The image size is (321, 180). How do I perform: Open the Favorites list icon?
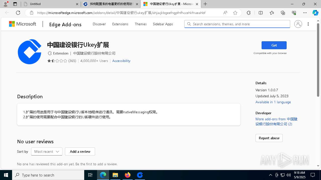272,13
